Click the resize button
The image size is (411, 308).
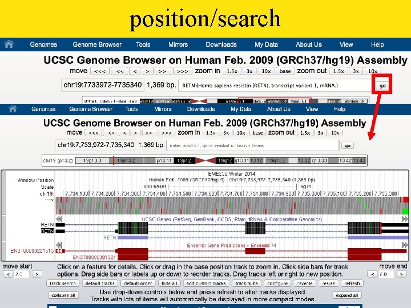click(x=329, y=283)
